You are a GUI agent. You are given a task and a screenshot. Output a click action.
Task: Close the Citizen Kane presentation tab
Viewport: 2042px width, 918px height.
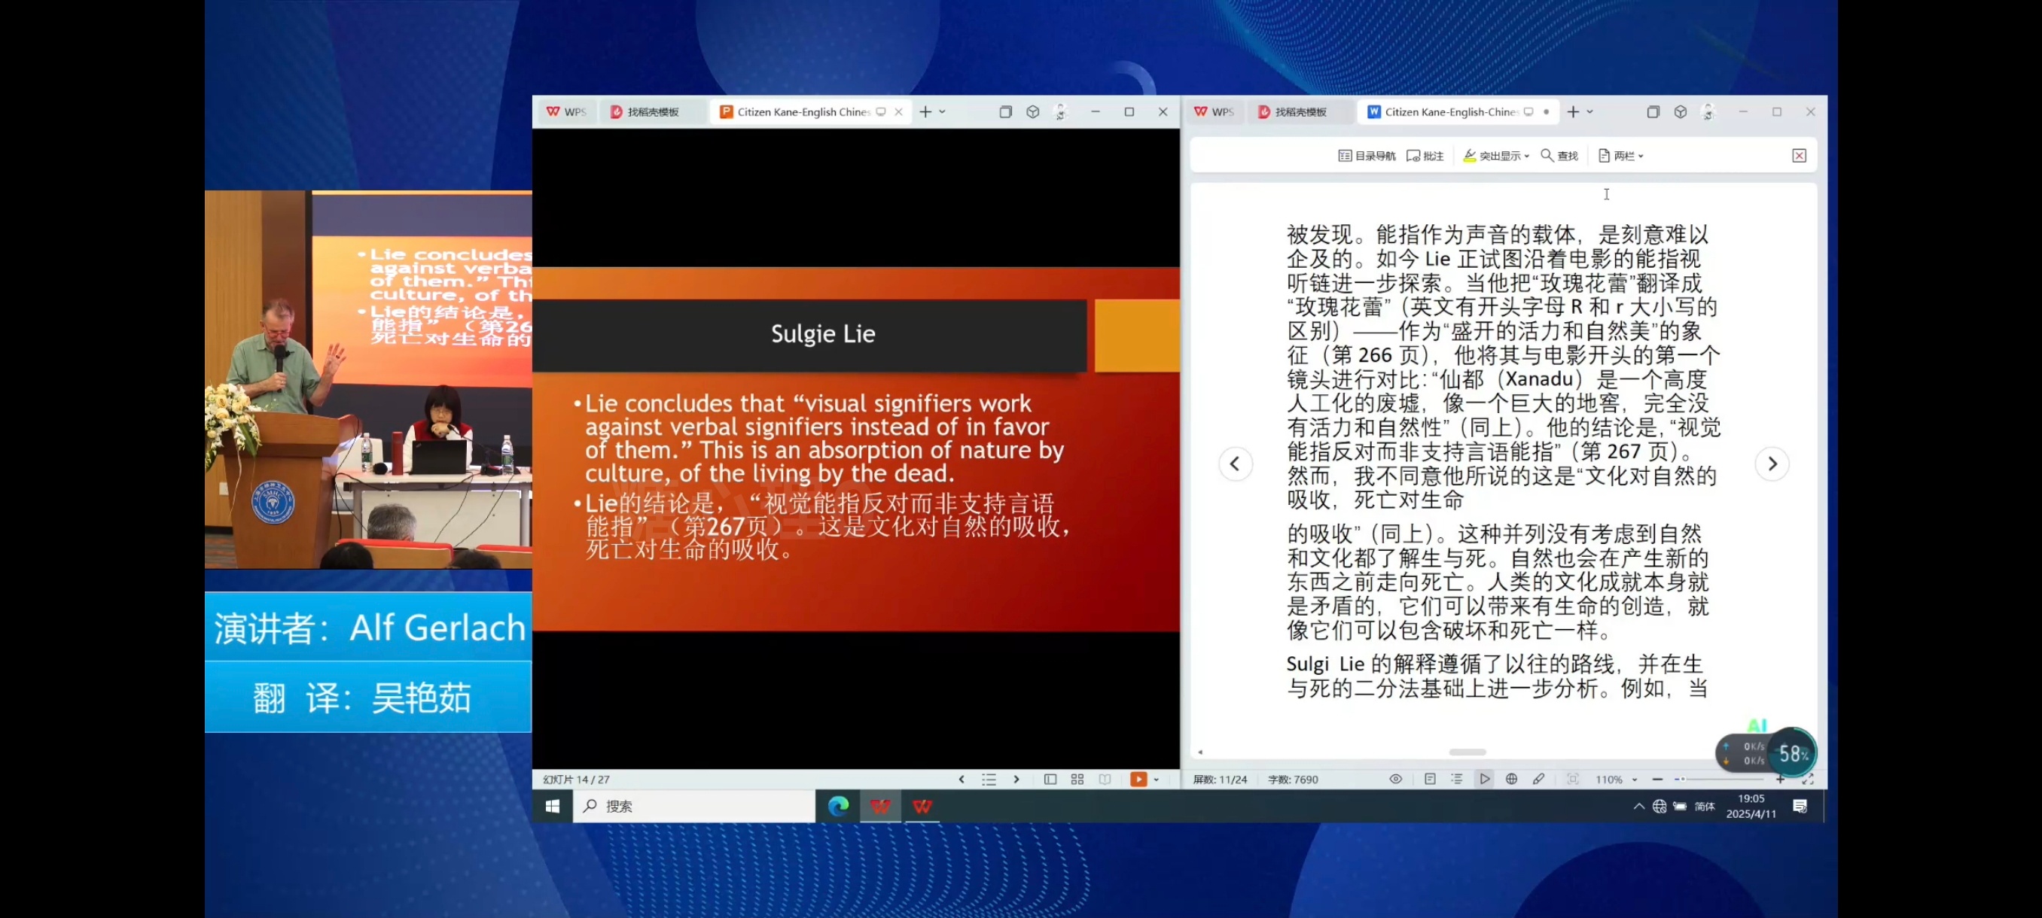(898, 111)
